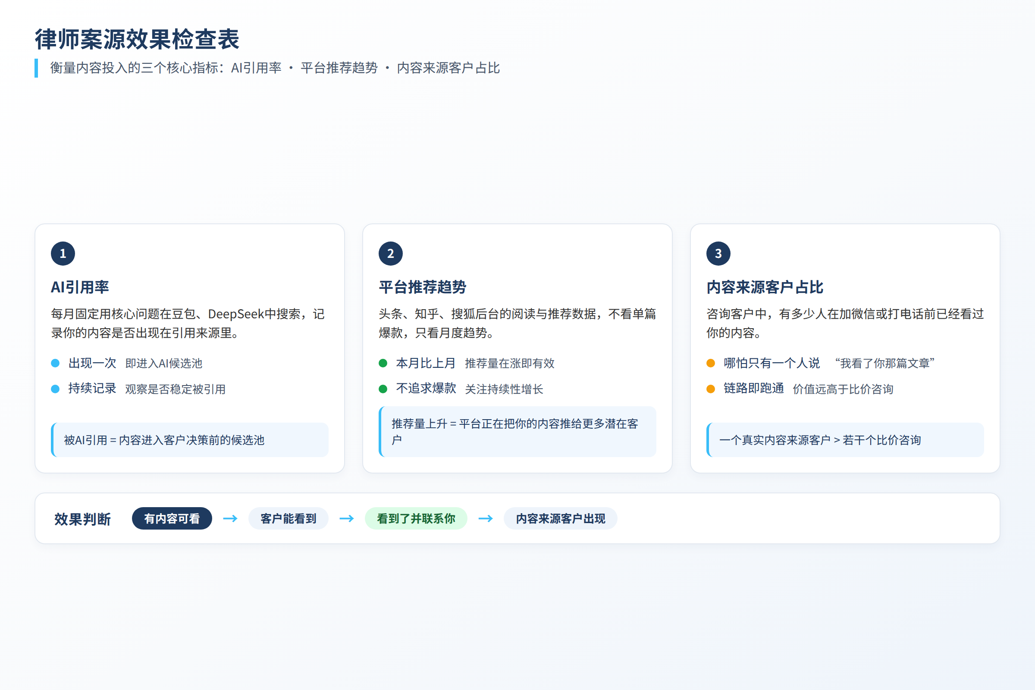
Task: Click the orange dot beside 哪怕只有一个人说
Action: click(x=711, y=363)
